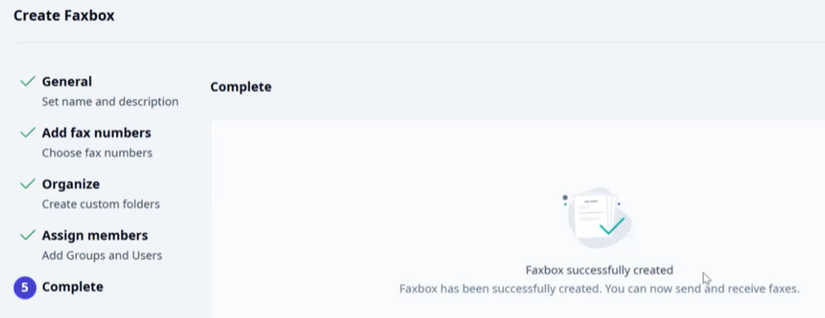Click the Set name and description subtitle

(110, 102)
